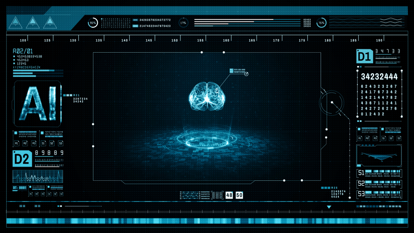Click the triangle marker on the bottom timeline
Image resolution: width=414 pixels, height=233 pixels.
[329, 207]
